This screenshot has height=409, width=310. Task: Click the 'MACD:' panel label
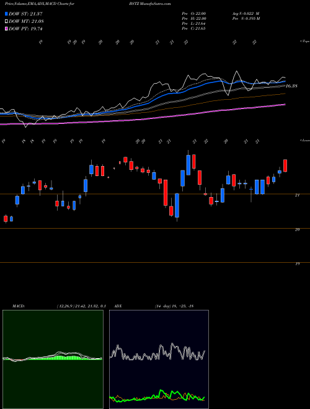[18, 306]
